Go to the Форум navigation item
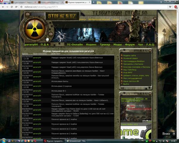 [130, 44]
